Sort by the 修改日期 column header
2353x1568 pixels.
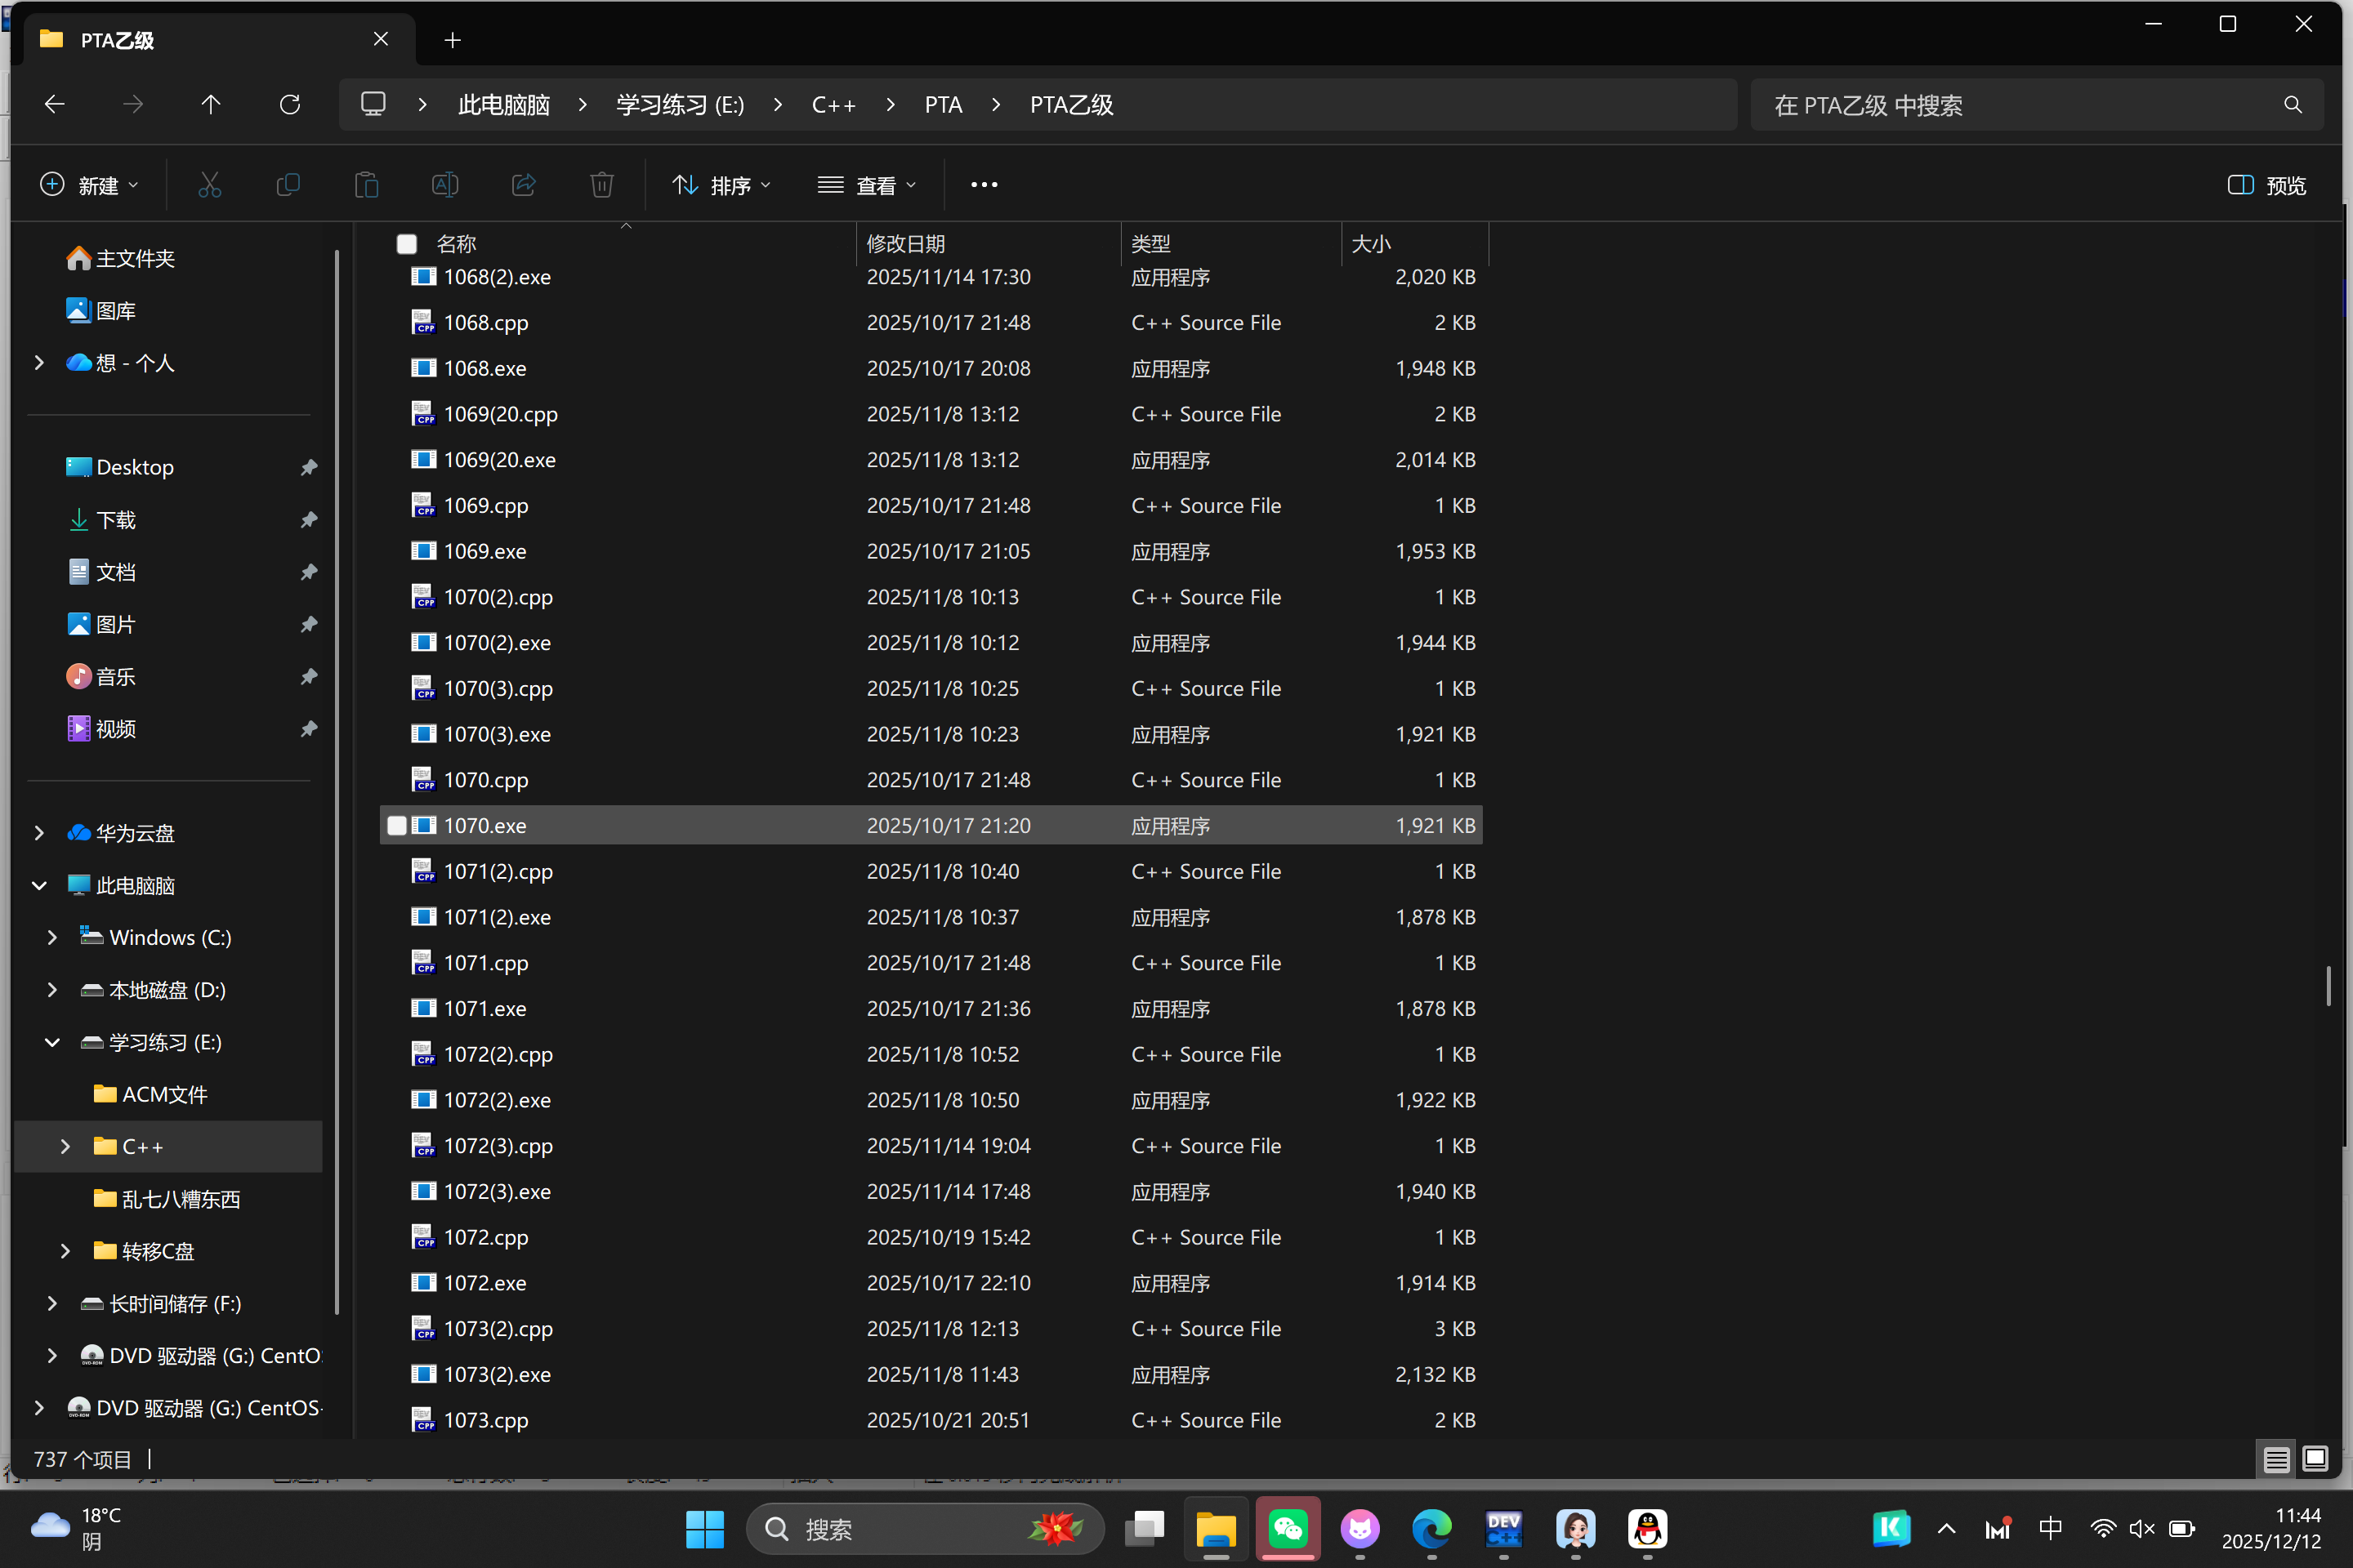[x=905, y=244]
